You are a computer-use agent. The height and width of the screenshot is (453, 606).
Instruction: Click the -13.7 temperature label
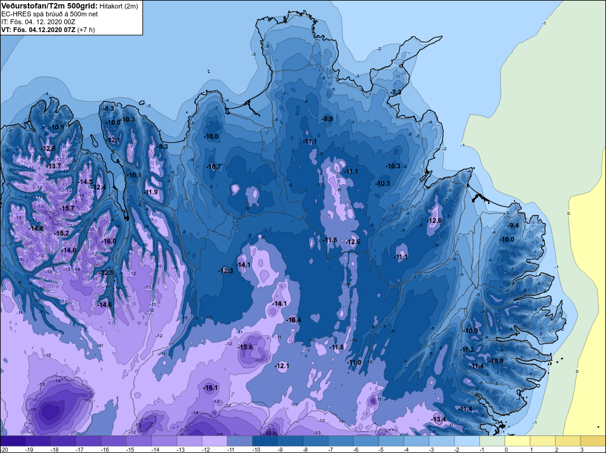coord(53,166)
